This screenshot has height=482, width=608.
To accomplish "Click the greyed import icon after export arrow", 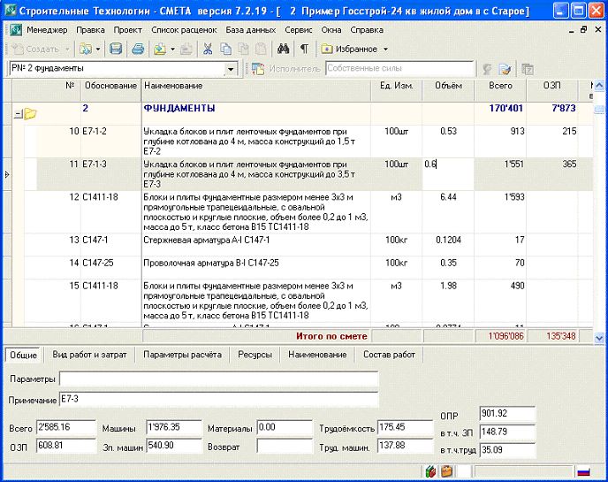I will pos(186,49).
